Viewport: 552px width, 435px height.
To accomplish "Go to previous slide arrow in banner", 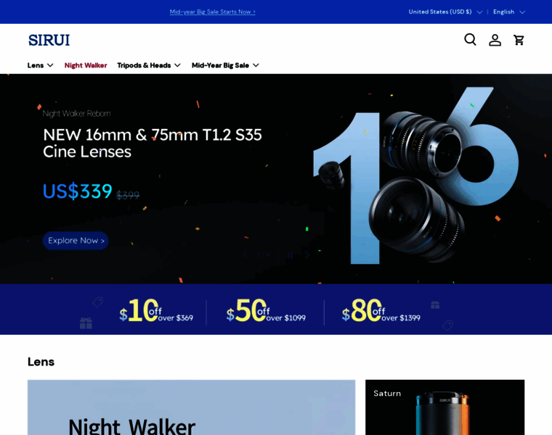I will [x=245, y=255].
